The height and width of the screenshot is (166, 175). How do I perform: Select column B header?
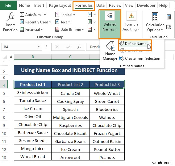33,57
